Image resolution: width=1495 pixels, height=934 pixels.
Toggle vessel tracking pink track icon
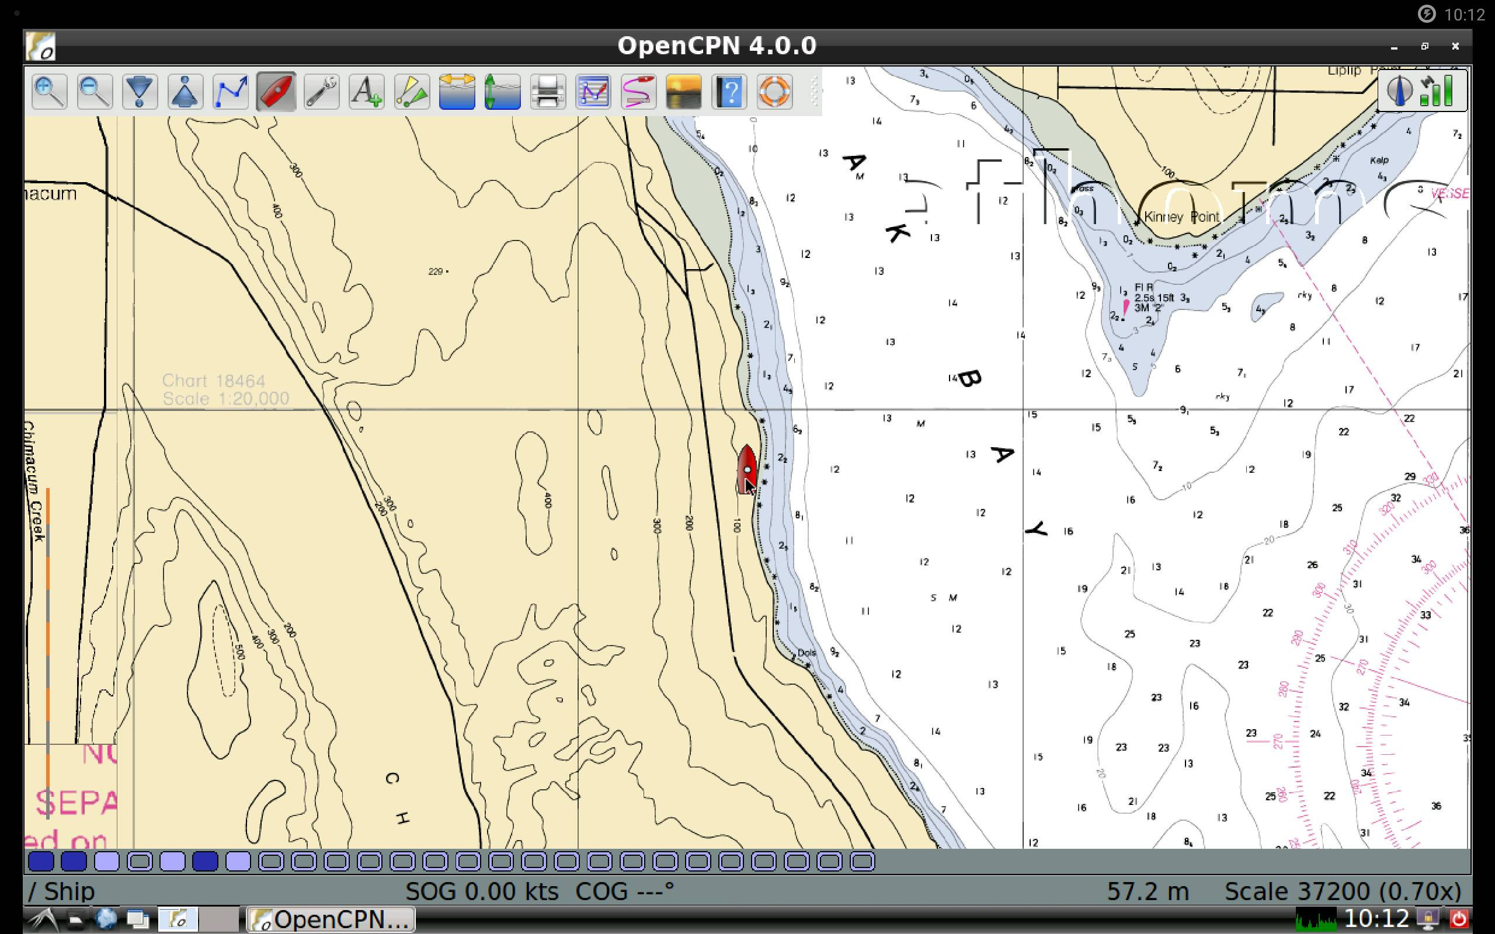pos(638,92)
